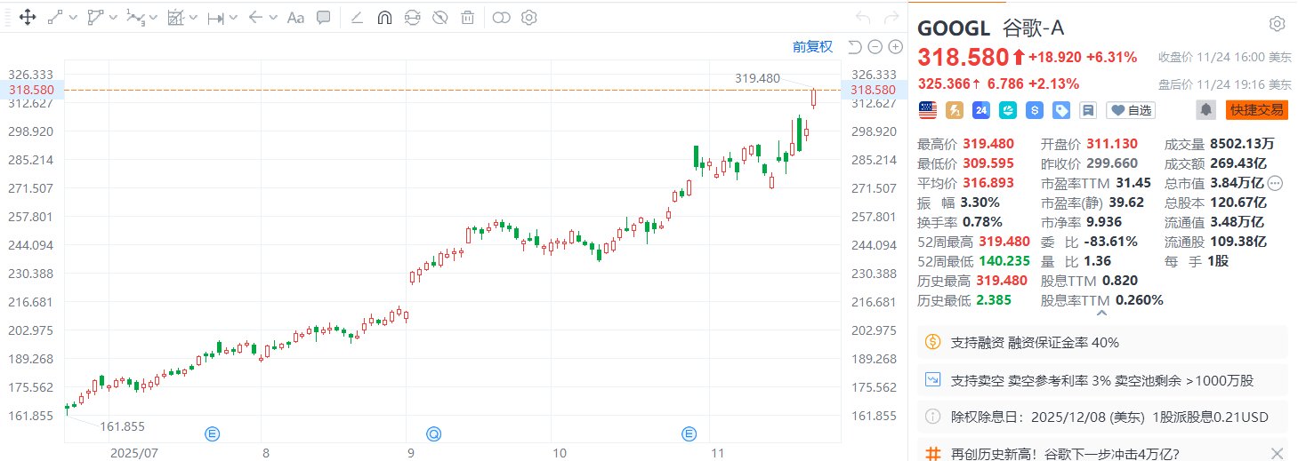The width and height of the screenshot is (1298, 461).
Task: Select the trend line drawing tool
Action: (x=55, y=17)
